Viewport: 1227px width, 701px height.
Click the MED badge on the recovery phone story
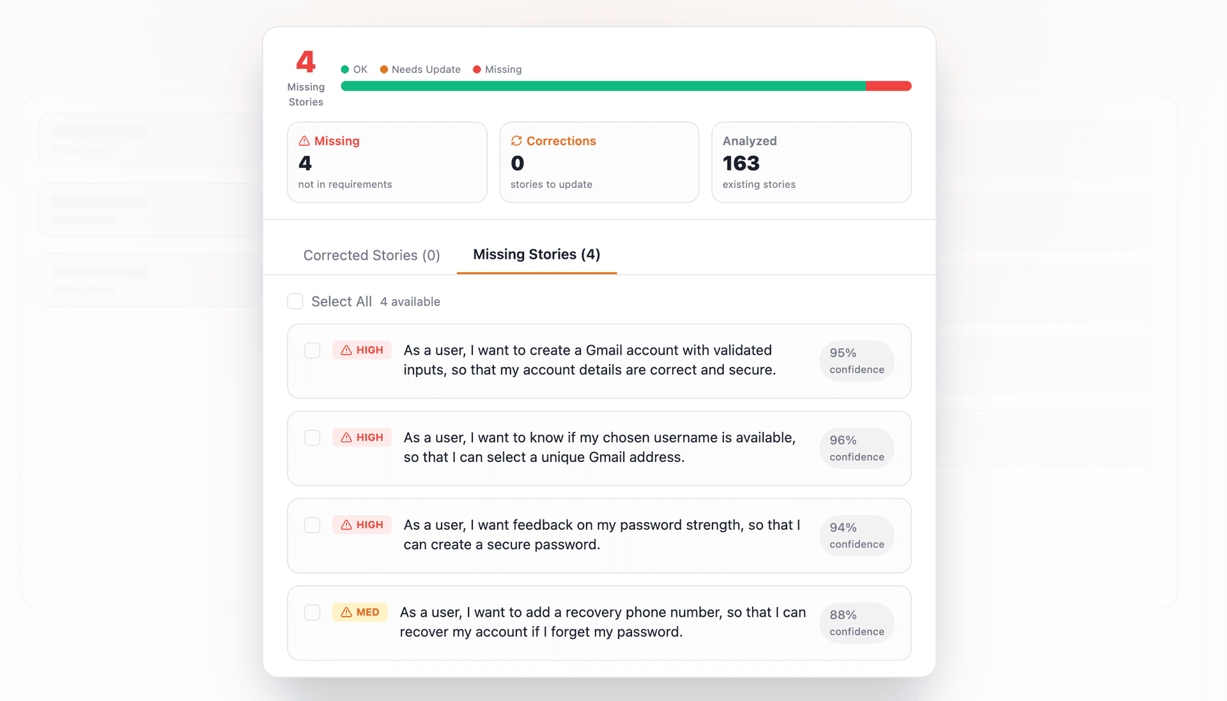coord(360,612)
